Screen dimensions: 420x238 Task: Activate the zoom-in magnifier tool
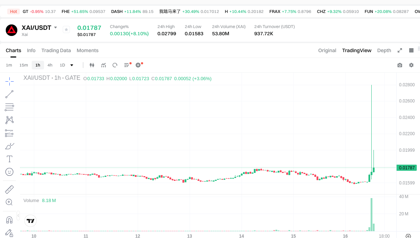click(x=9, y=202)
